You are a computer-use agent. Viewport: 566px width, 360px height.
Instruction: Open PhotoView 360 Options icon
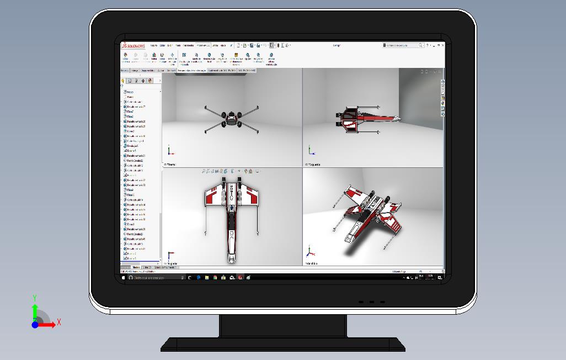click(248, 55)
